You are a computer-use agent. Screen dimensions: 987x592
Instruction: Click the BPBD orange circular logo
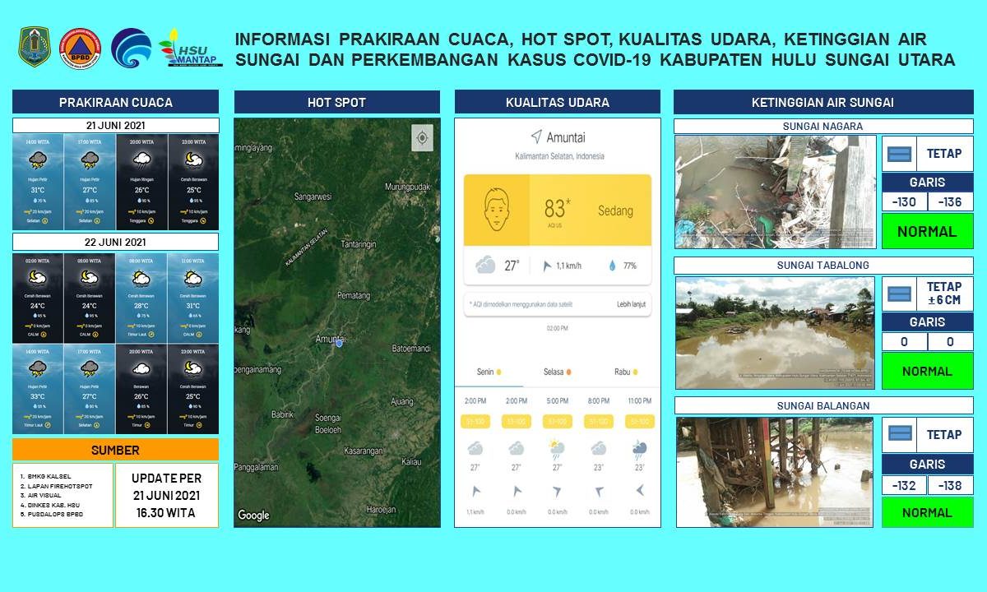80,48
